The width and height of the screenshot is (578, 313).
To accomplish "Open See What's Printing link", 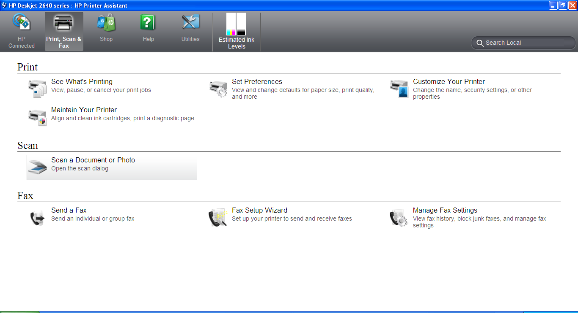I will tap(82, 82).
